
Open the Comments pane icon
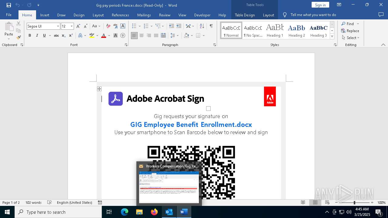pyautogui.click(x=381, y=15)
